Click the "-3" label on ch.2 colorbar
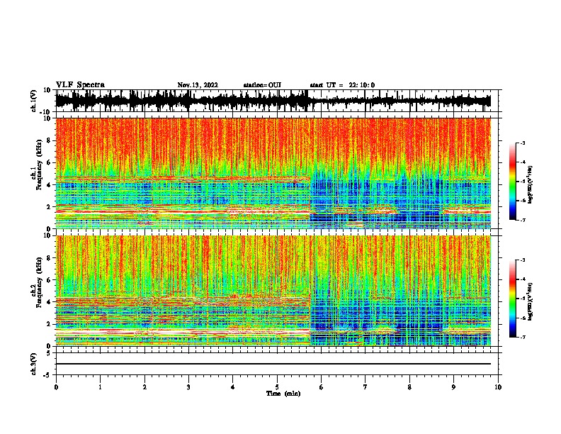Image resolution: width=561 pixels, height=434 pixels. [522, 260]
